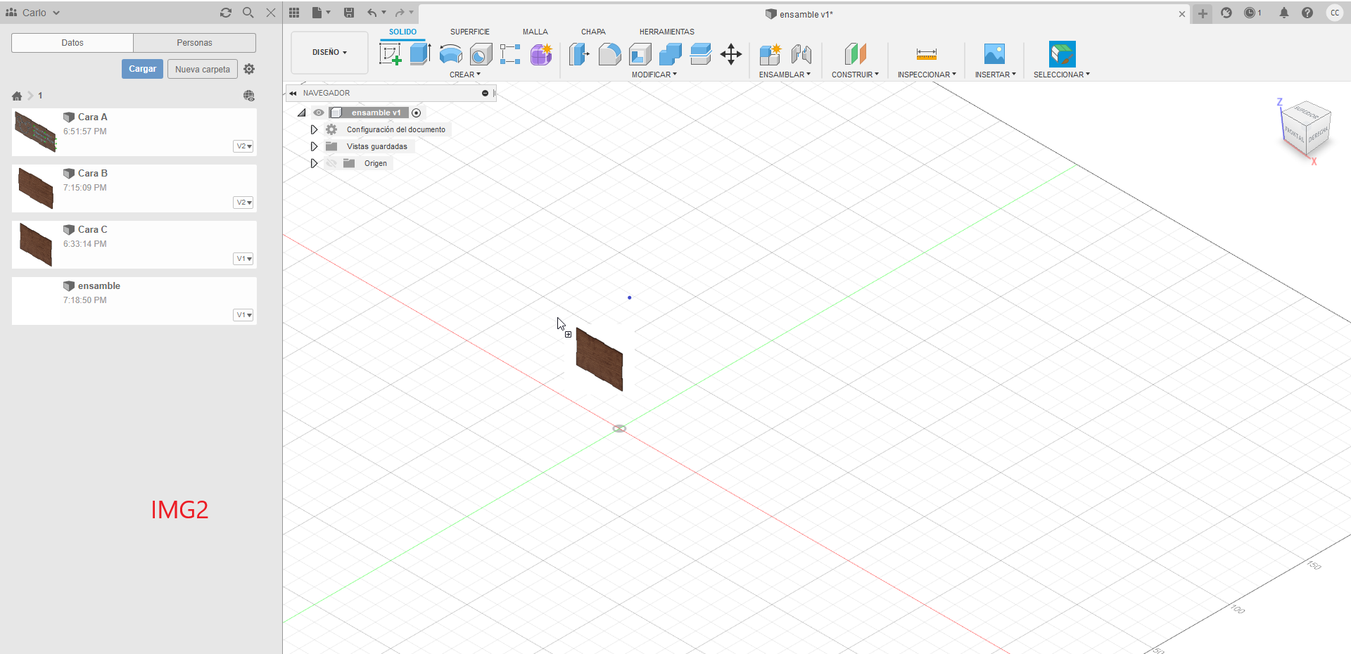Close the data panel
The height and width of the screenshot is (654, 1351).
point(271,13)
